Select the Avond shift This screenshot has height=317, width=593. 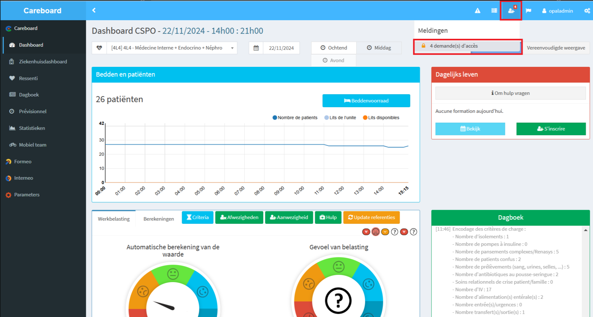[x=334, y=60]
